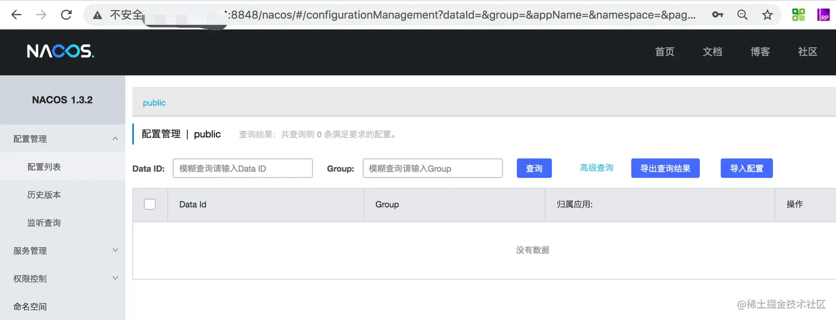Click the browser back arrow
The height and width of the screenshot is (320, 836).
16,15
